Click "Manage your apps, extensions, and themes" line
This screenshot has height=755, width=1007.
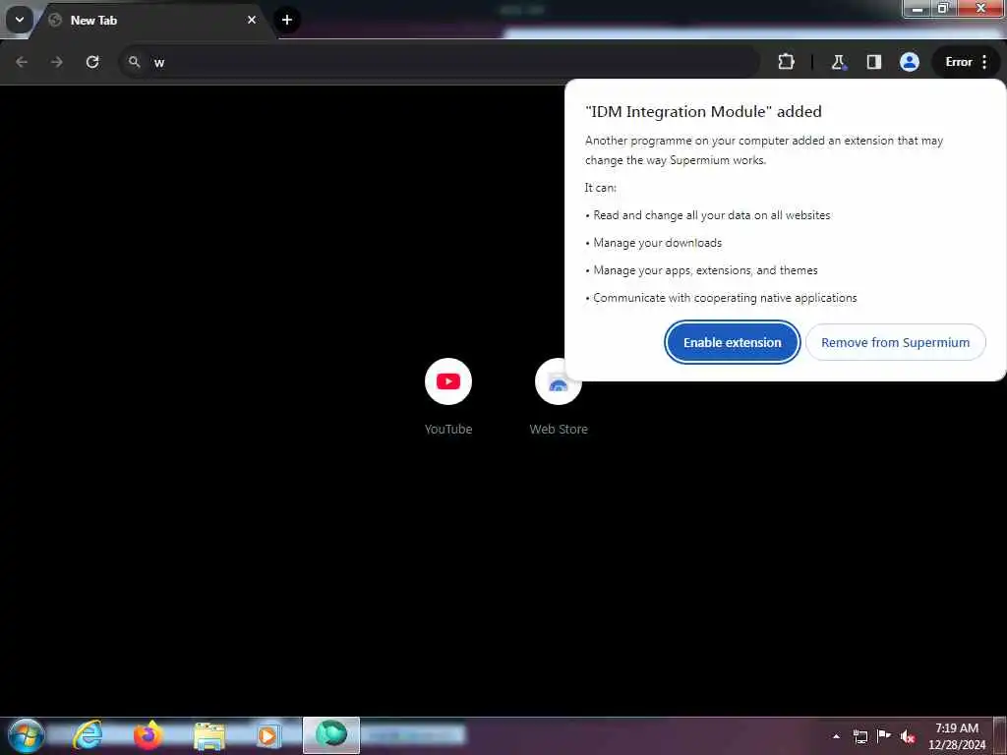(x=705, y=270)
